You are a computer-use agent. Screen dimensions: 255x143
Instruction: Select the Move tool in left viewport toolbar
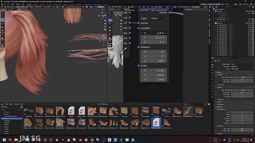point(3,20)
